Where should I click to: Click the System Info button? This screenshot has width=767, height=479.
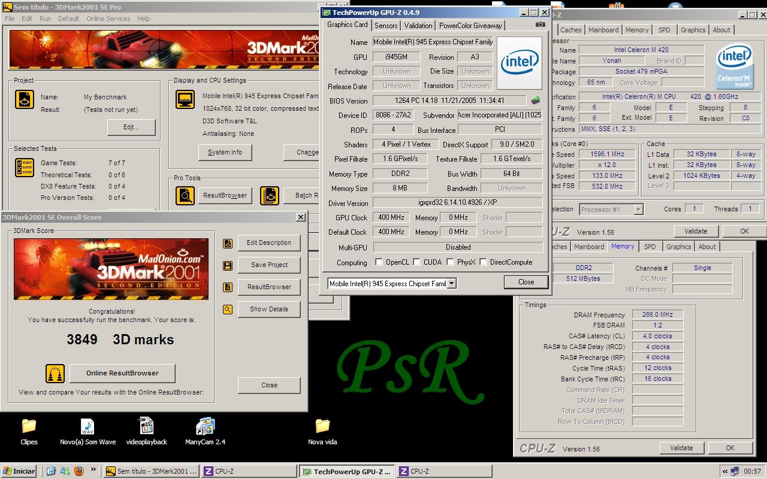(225, 152)
